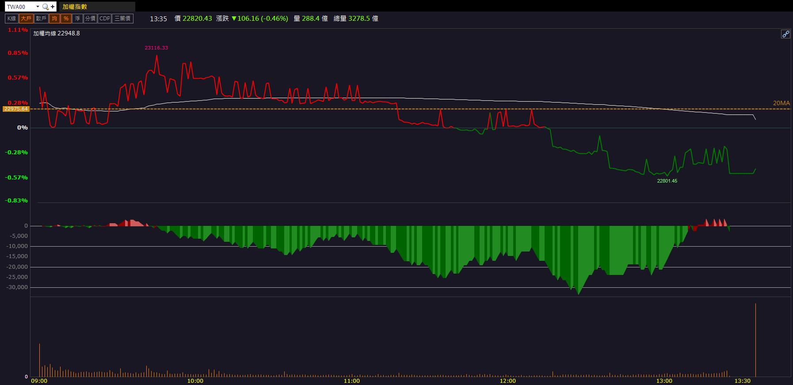Viewport: 793px width, 385px height.
Task: Click the magnifier search icon beside TWA00
Action: click(x=45, y=7)
